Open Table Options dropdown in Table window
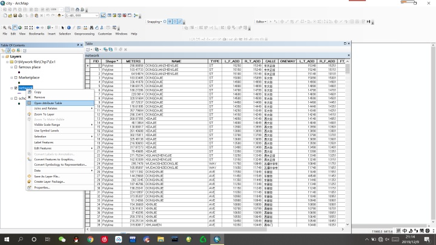The image size is (436, 245). [88, 50]
